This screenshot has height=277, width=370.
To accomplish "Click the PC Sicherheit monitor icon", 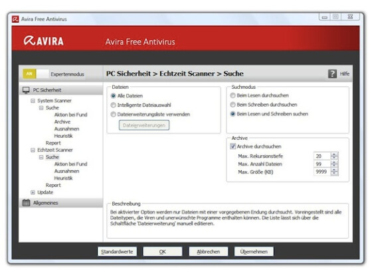I will 26,90.
